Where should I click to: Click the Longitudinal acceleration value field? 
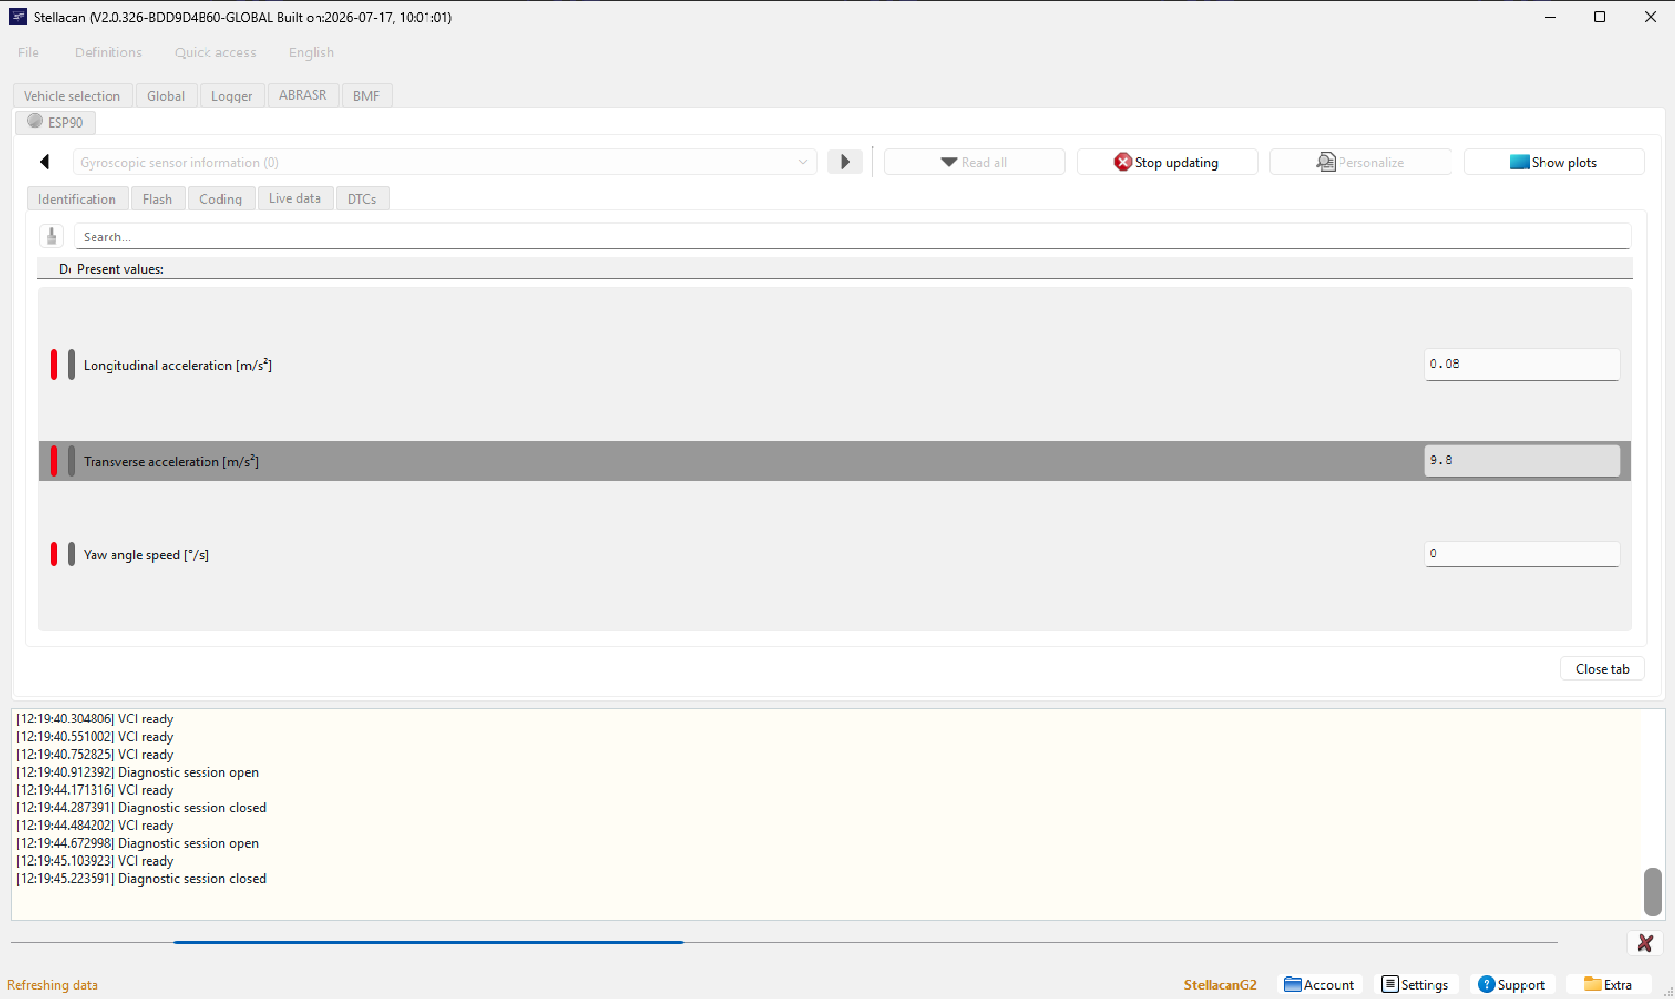coord(1522,364)
